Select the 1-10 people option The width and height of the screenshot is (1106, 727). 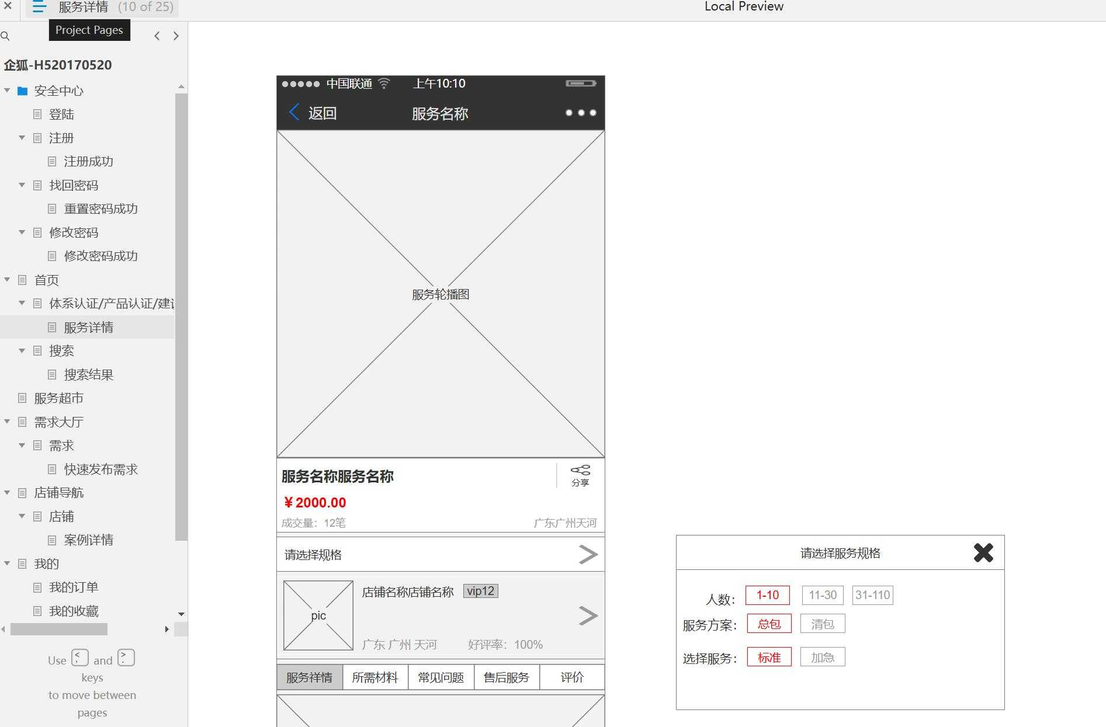click(767, 595)
